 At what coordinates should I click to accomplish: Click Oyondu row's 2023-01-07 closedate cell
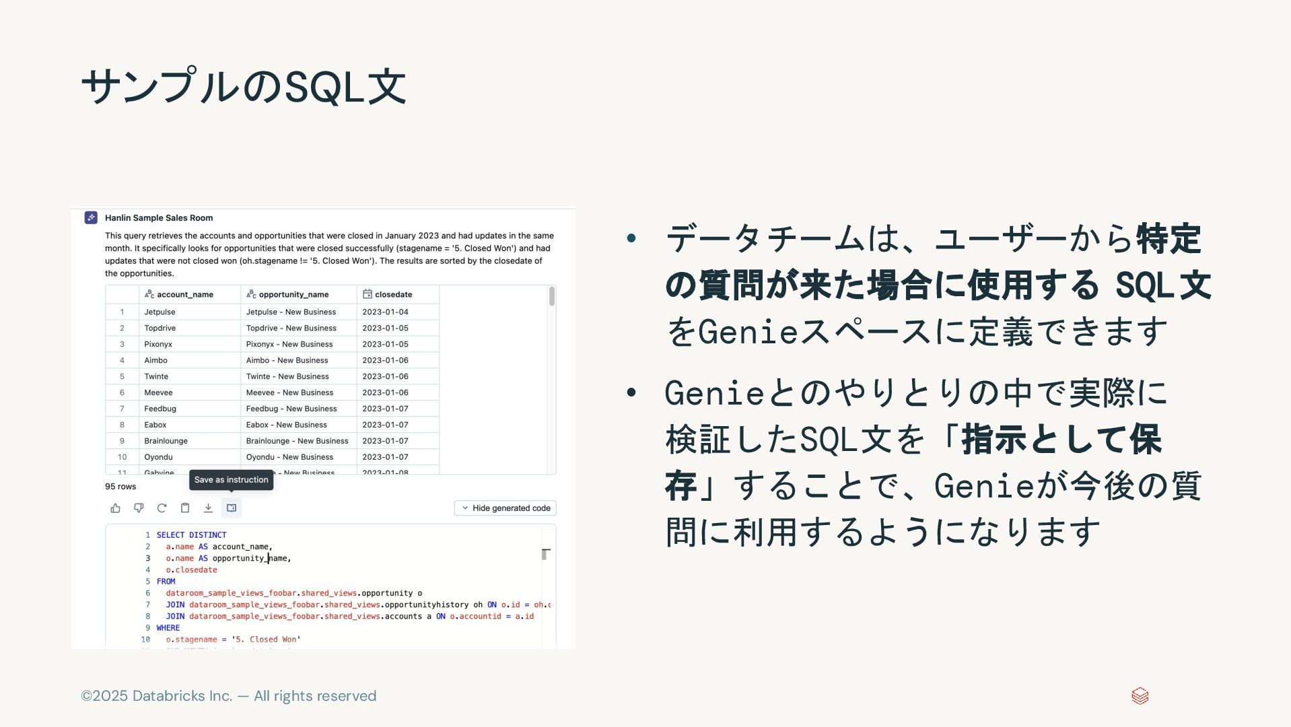point(398,457)
